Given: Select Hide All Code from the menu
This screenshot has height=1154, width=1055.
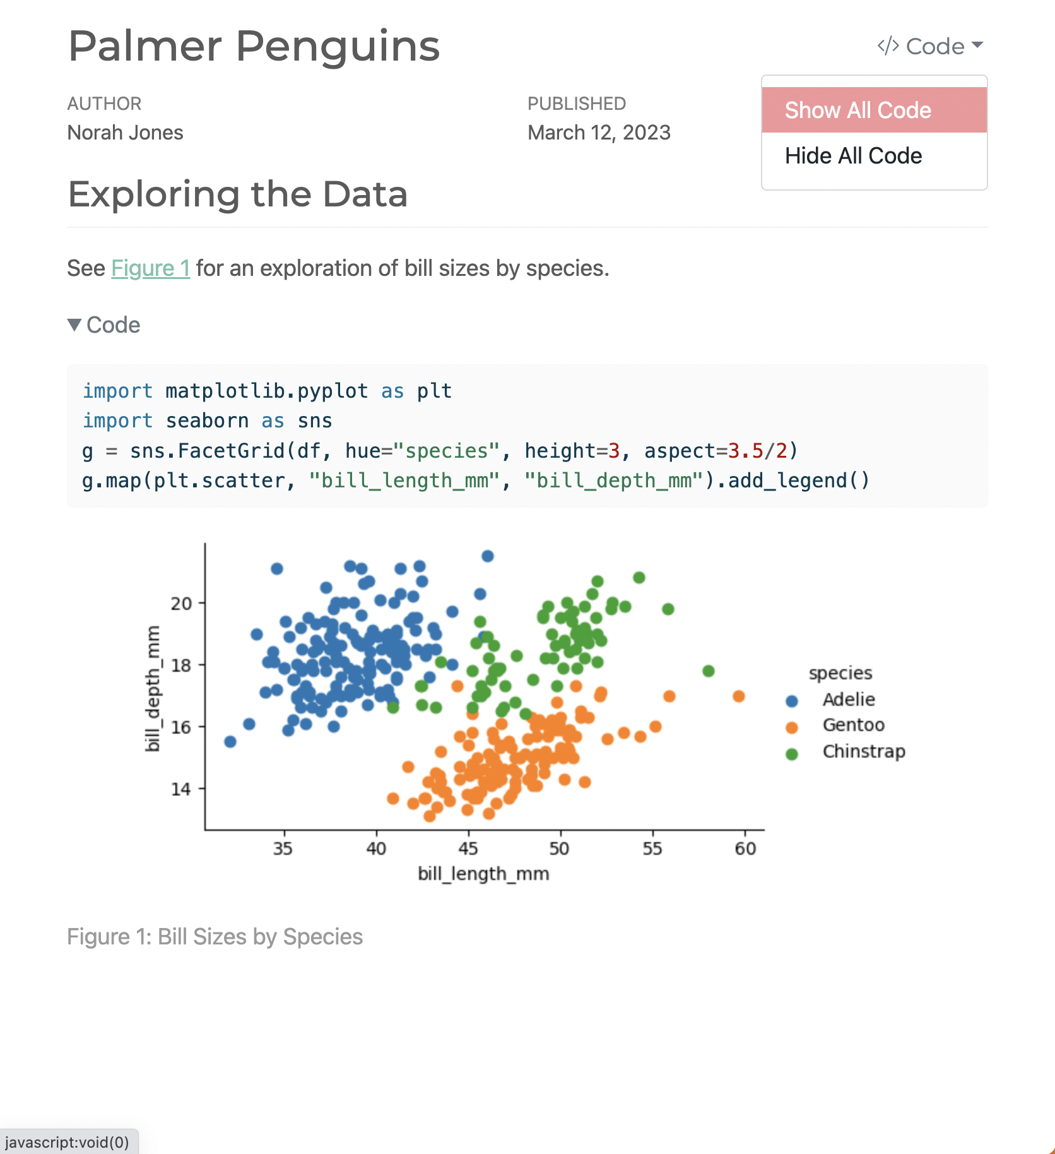Looking at the screenshot, I should (853, 155).
